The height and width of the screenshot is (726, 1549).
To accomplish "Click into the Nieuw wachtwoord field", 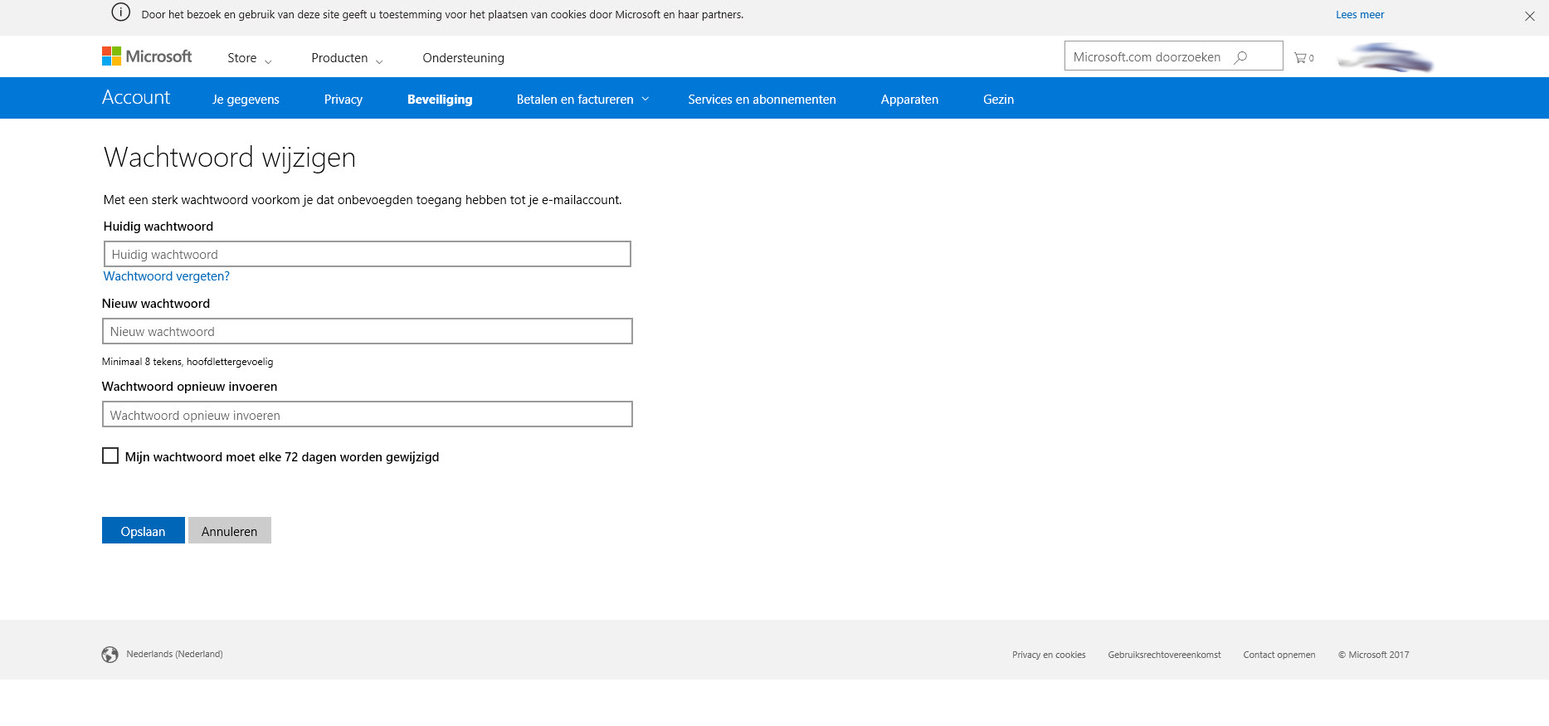I will coord(367,331).
